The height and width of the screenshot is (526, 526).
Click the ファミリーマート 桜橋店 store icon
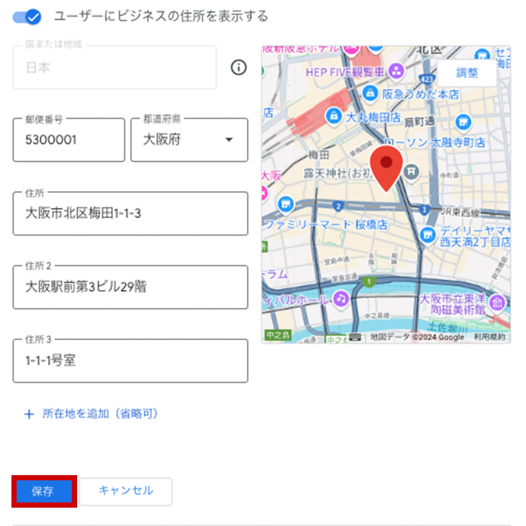tap(285, 204)
